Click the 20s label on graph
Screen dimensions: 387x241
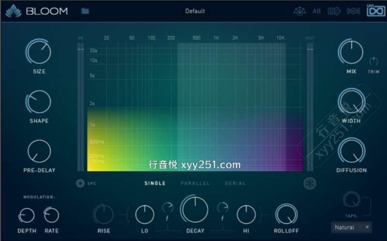tap(93, 51)
